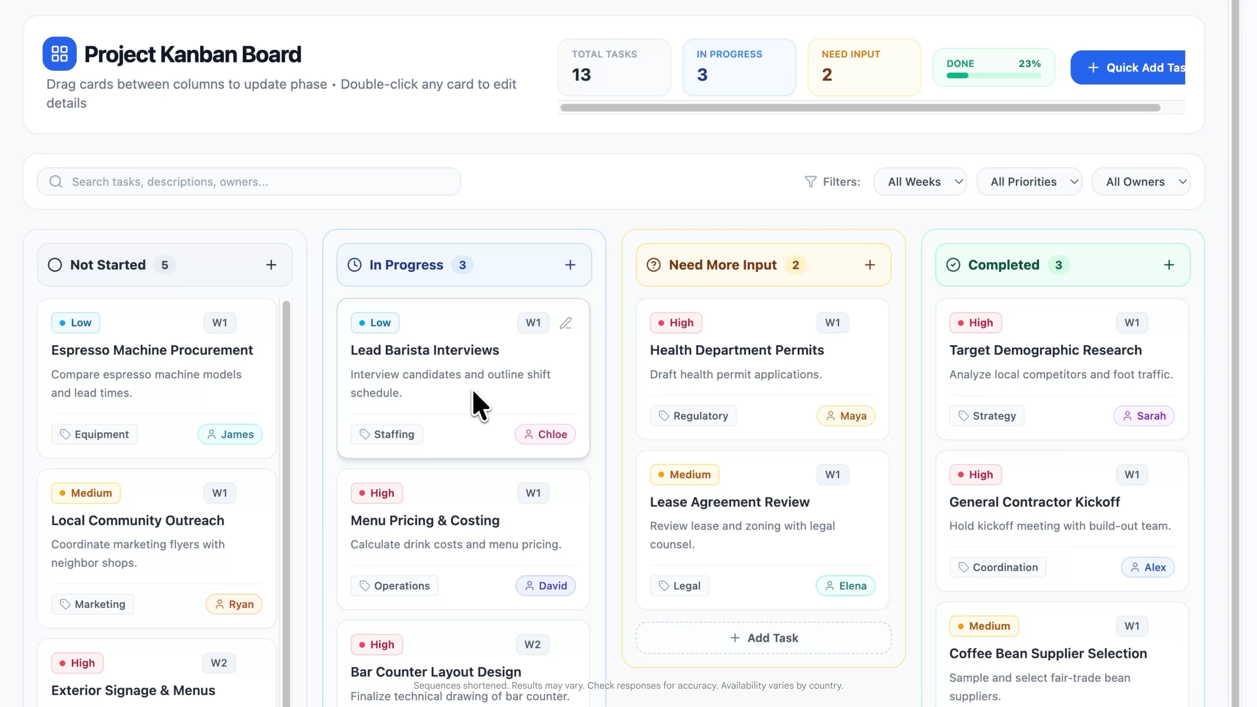Click the Quick Add Task button
Viewport: 1257px width, 707px height.
[1128, 67]
